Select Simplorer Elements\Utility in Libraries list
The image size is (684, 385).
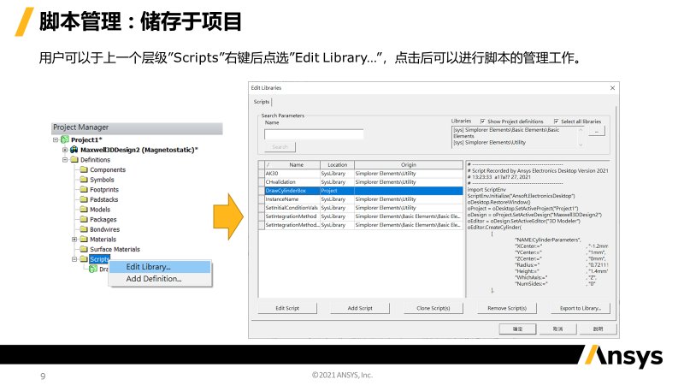[489, 142]
